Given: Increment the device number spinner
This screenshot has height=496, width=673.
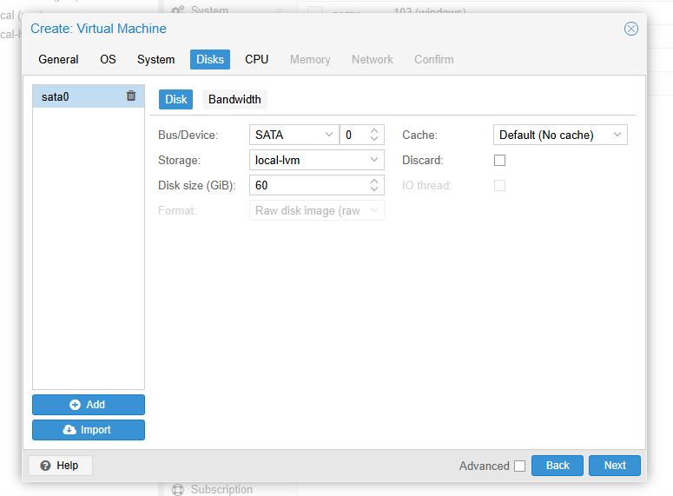Looking at the screenshot, I should tap(374, 130).
